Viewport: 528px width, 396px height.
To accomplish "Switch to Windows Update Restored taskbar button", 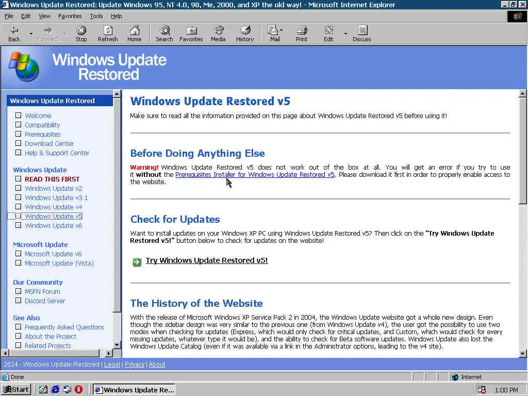I will tap(135, 390).
